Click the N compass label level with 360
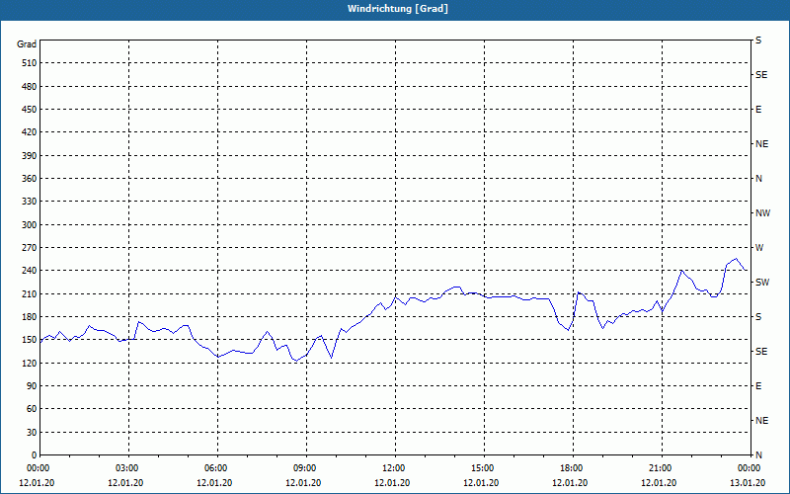The height and width of the screenshot is (494, 790). click(758, 179)
